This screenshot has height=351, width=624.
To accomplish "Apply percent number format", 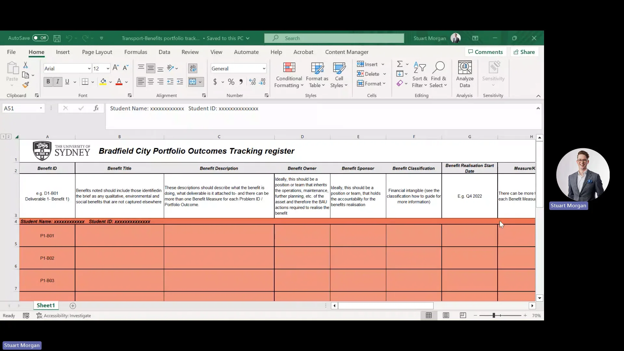I will [x=231, y=82].
